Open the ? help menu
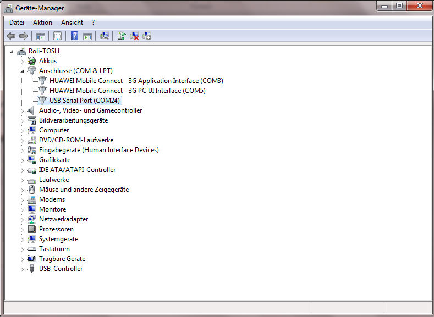 click(94, 23)
